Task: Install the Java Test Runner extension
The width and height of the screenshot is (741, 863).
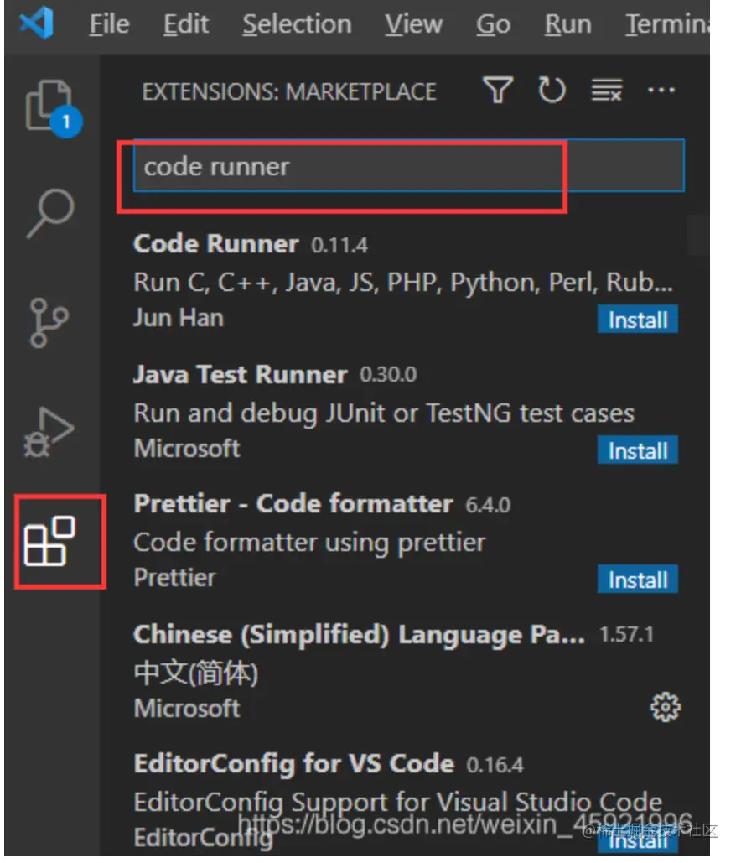Action: coord(638,450)
